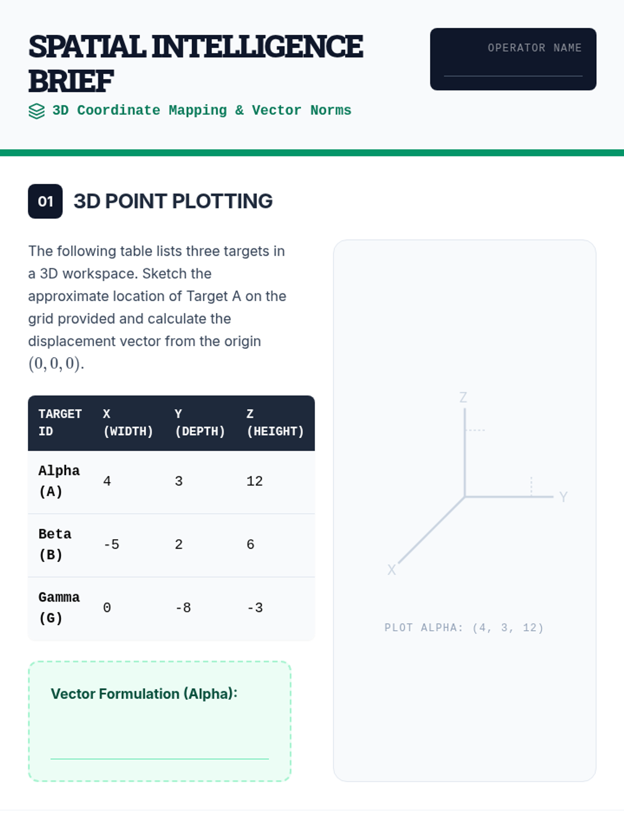Select the Z axis label on the plot

pos(463,398)
